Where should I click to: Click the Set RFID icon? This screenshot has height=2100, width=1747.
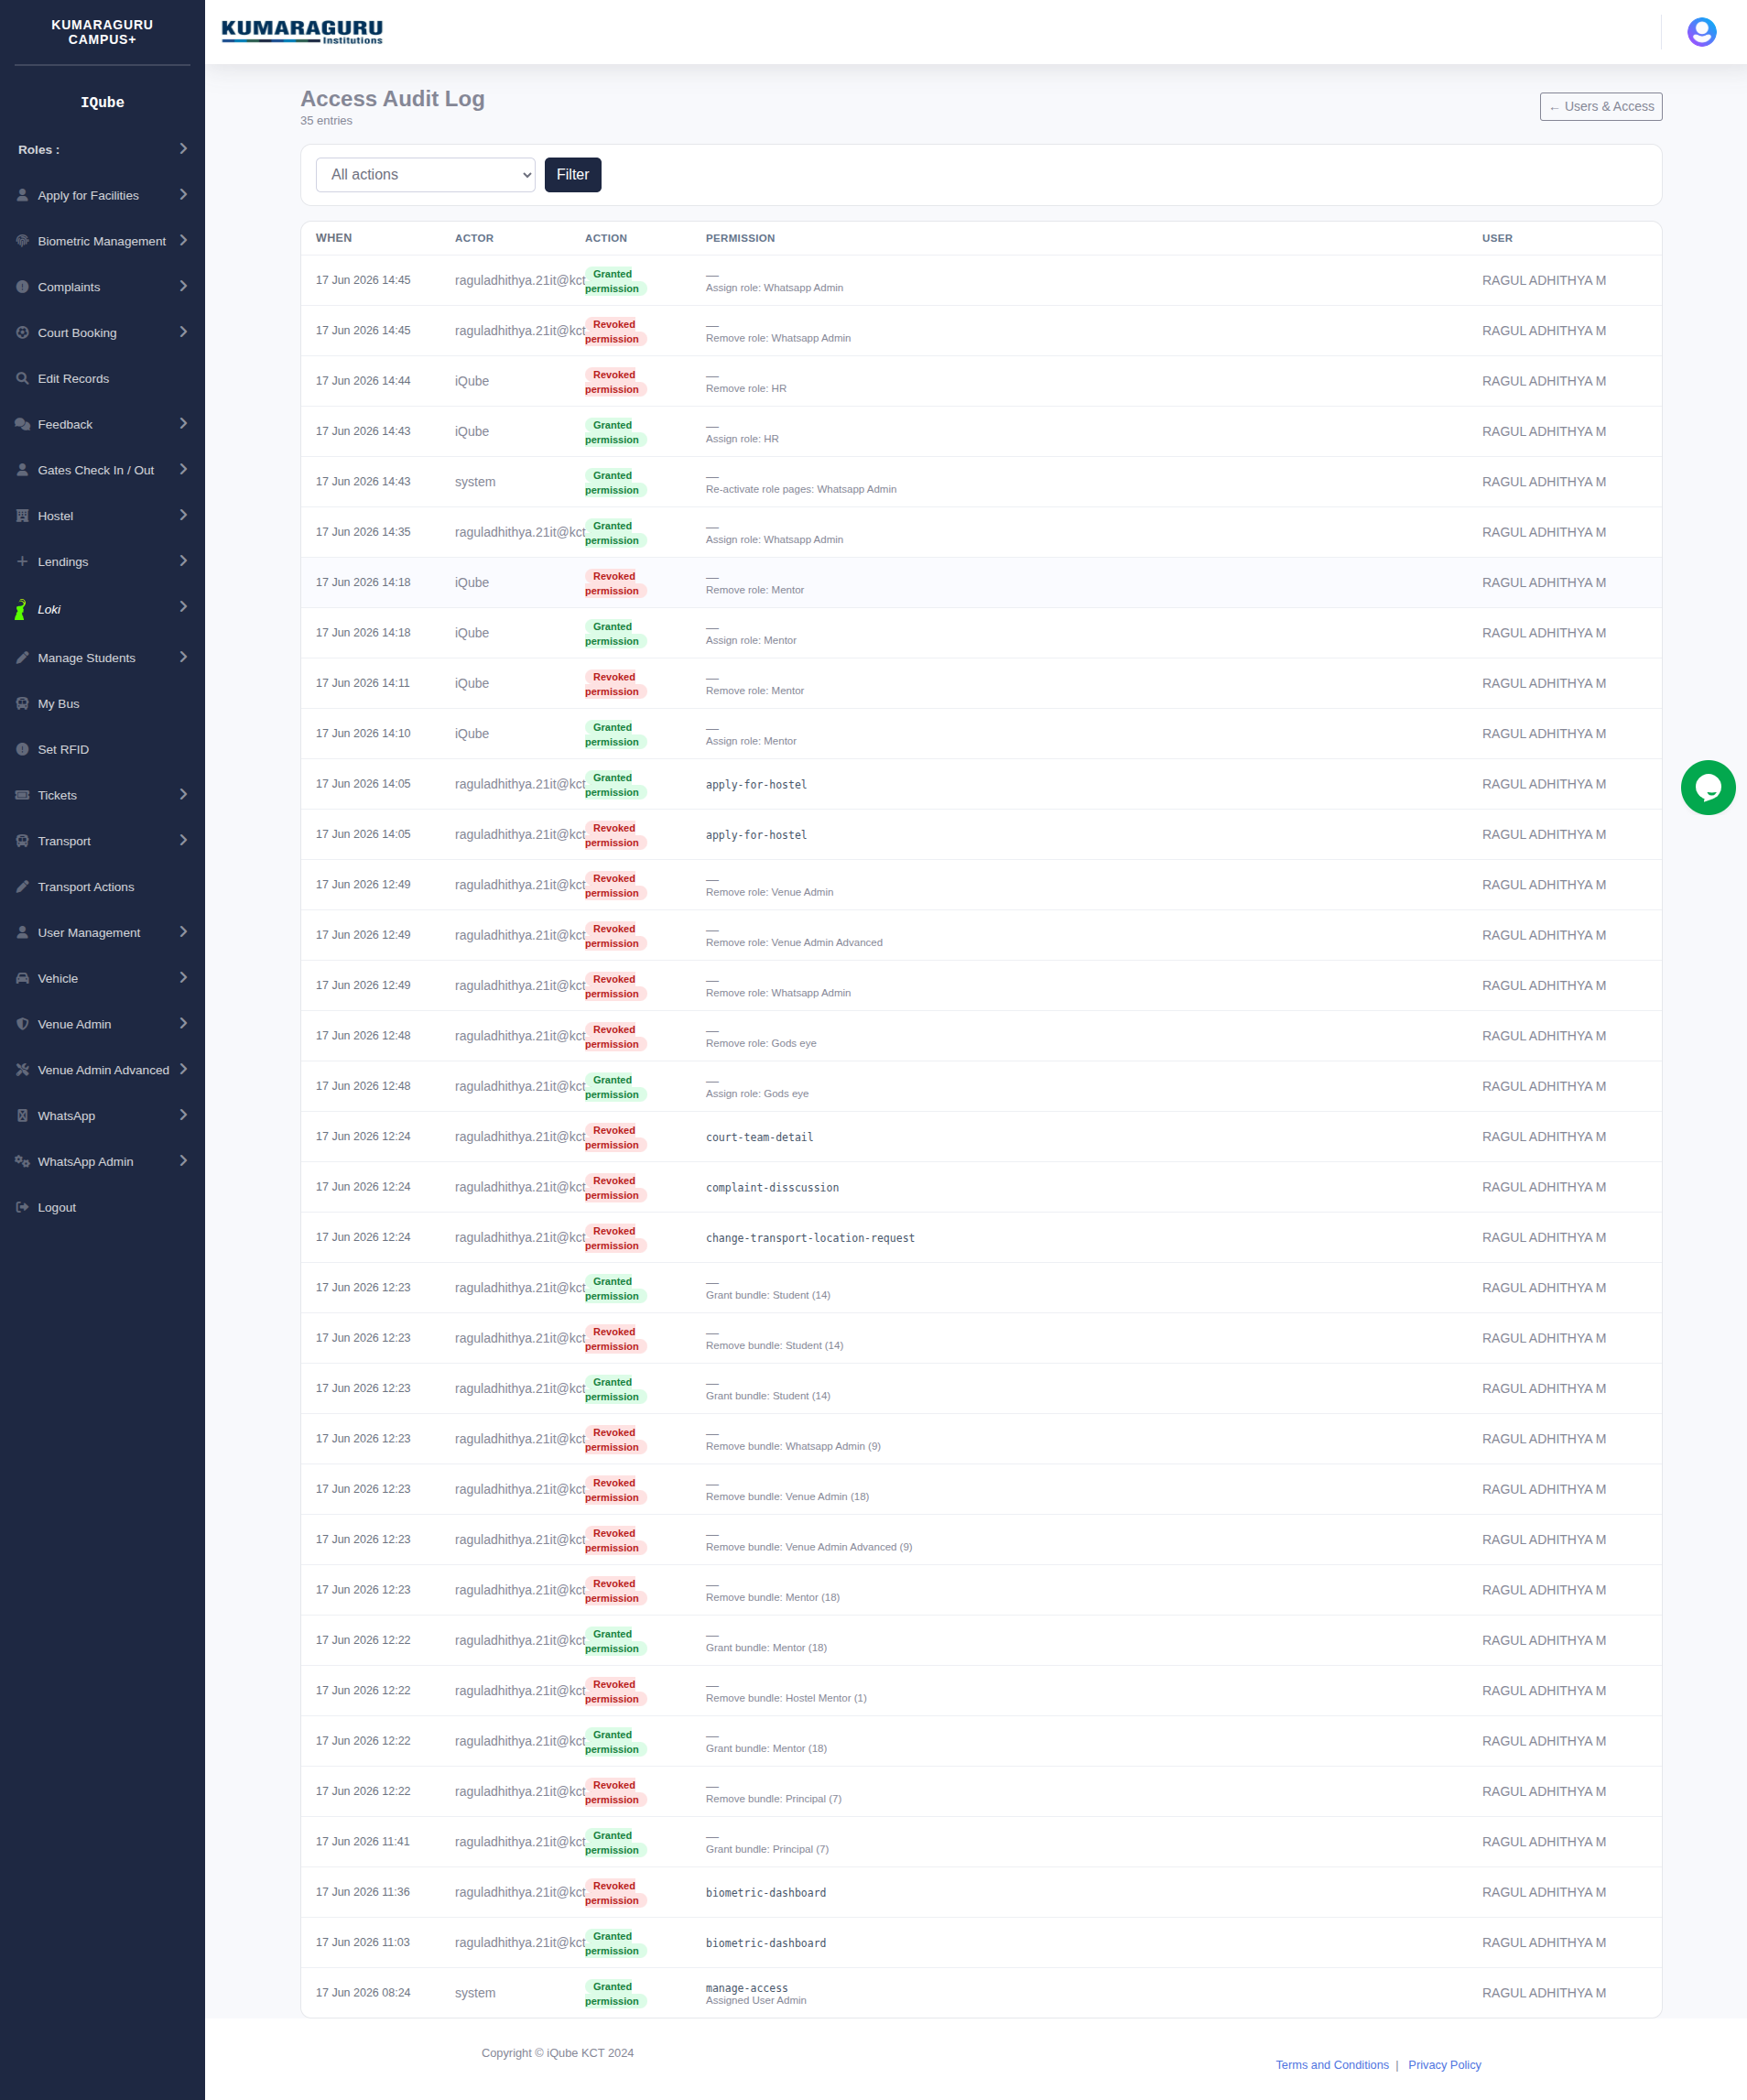point(22,749)
